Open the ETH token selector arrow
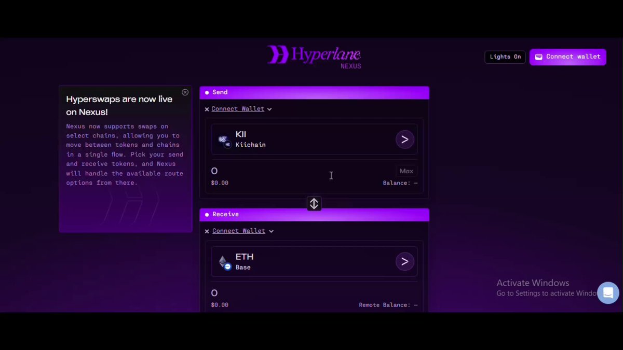The height and width of the screenshot is (350, 623). pyautogui.click(x=405, y=261)
